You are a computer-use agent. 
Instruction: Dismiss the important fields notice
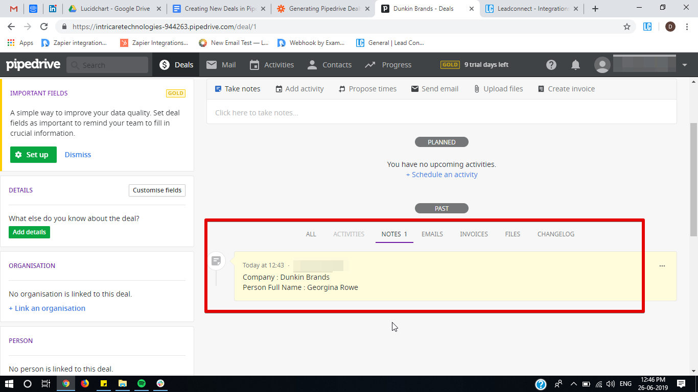click(78, 155)
